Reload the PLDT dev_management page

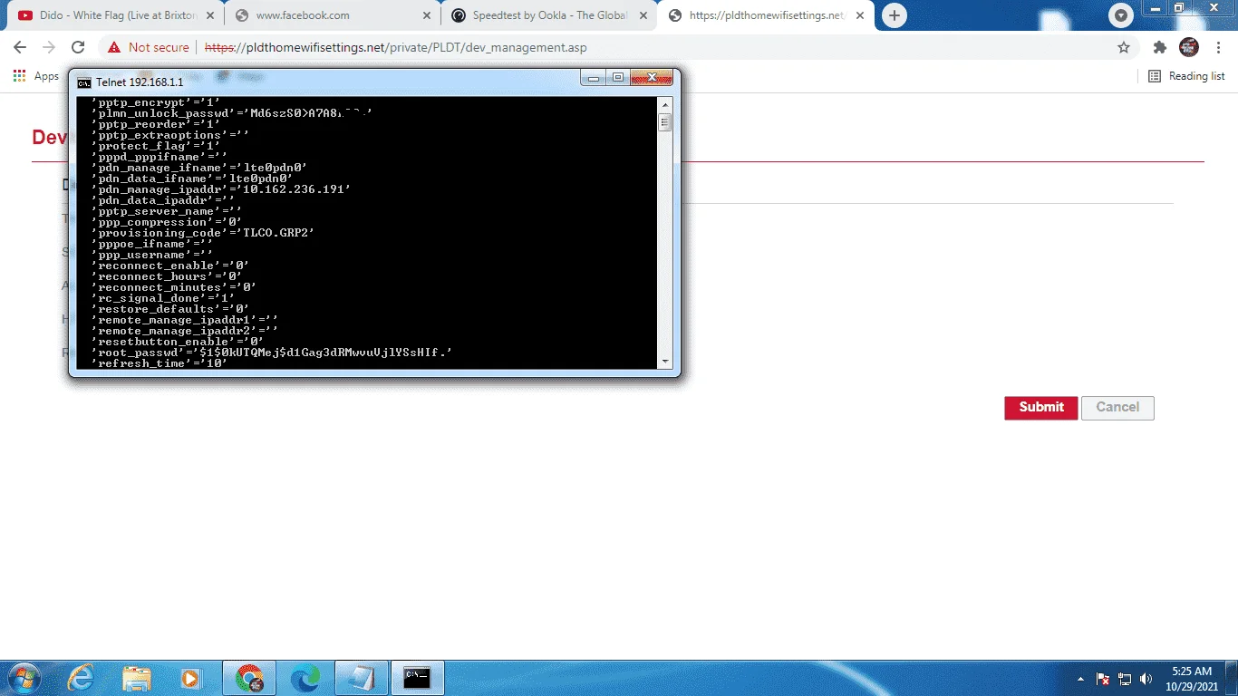(x=78, y=47)
